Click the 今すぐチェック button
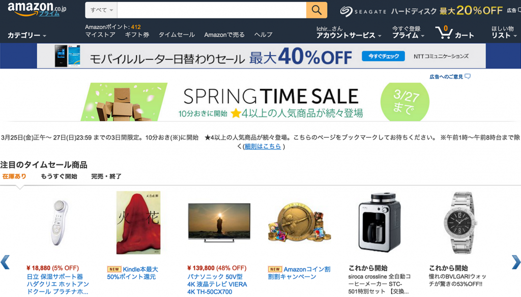The width and height of the screenshot is (521, 297). tap(383, 56)
